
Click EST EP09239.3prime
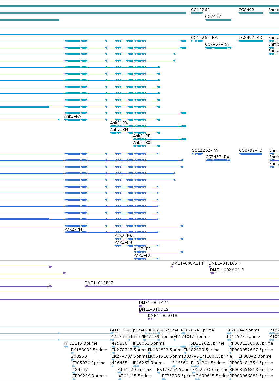89,376
